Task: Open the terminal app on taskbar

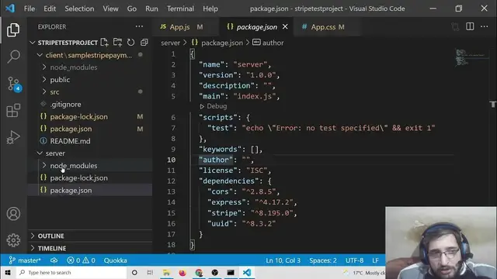Action: click(x=231, y=272)
